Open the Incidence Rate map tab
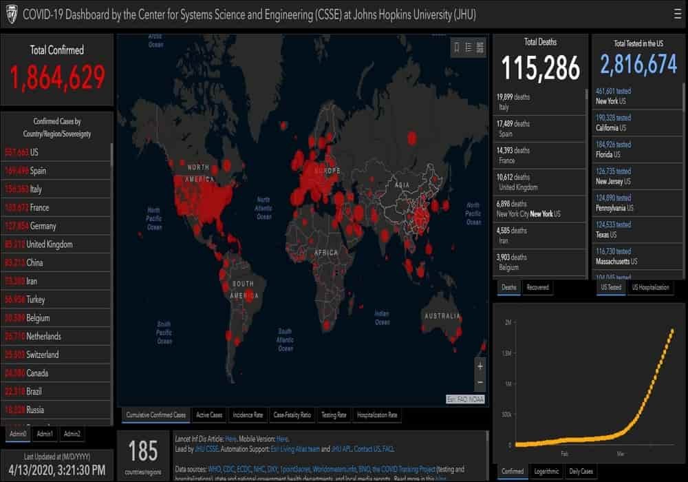The image size is (688, 482). click(x=248, y=415)
